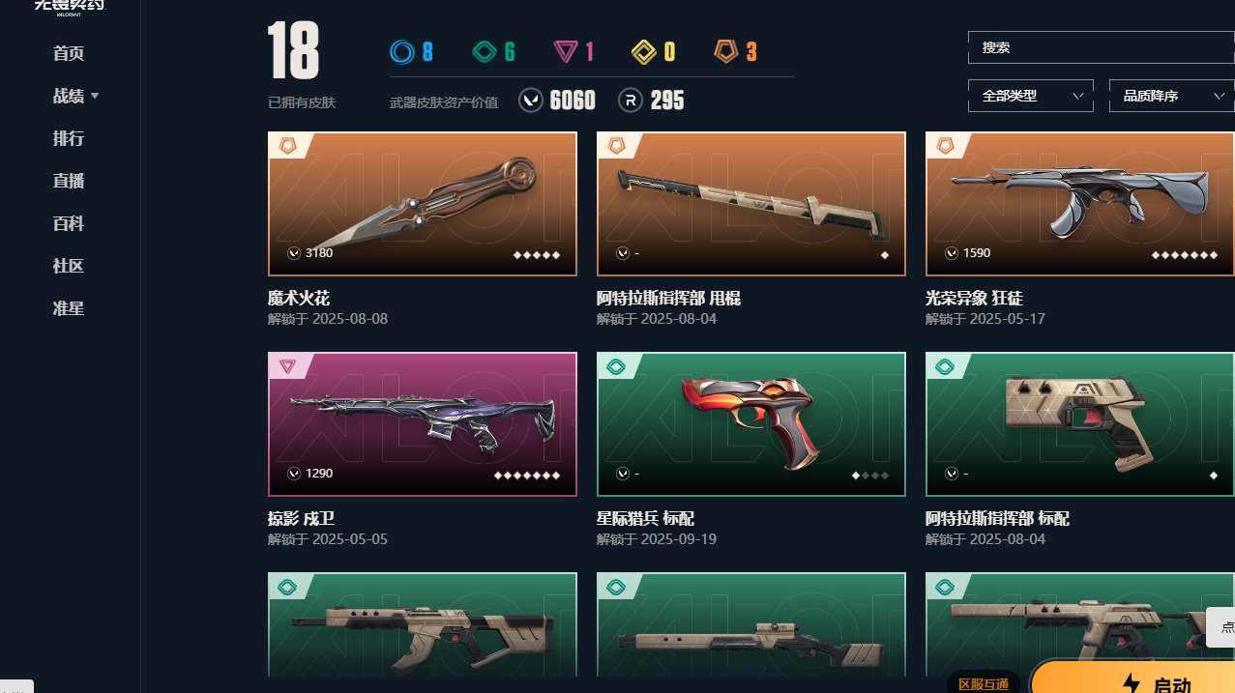Image resolution: width=1235 pixels, height=693 pixels.
Task: Open the 排行 sidebar item
Action: coord(69,138)
